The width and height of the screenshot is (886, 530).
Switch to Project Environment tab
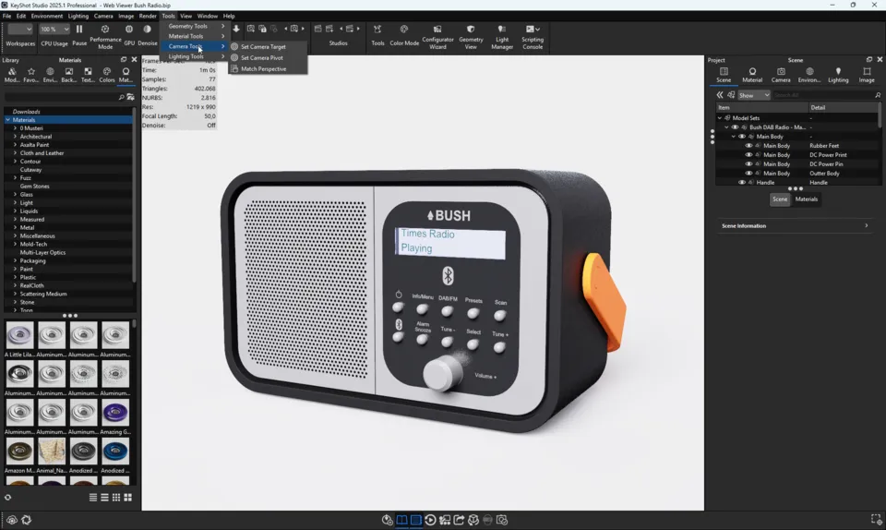click(809, 75)
